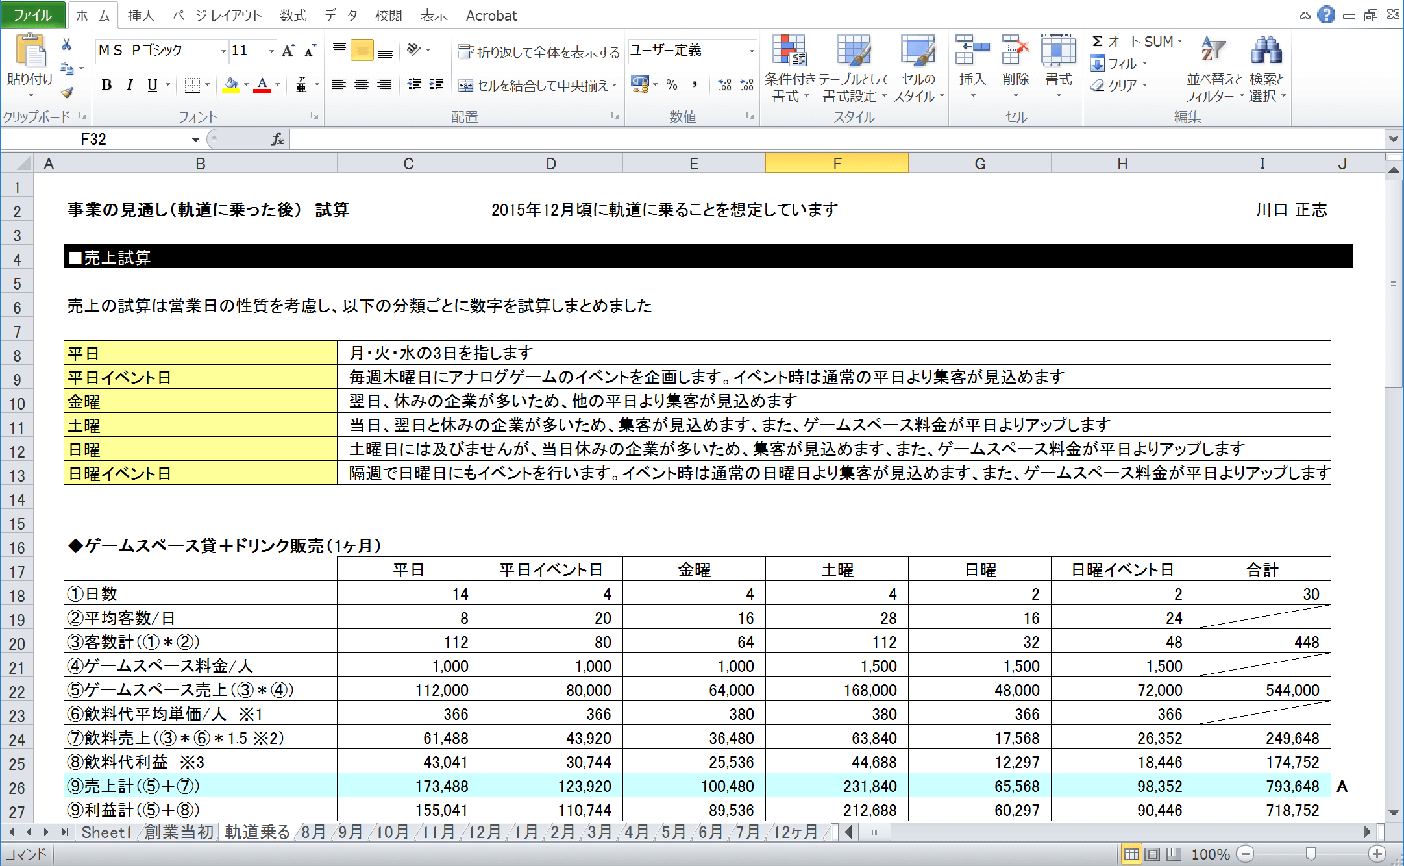
Task: Toggle Wrap Text for cells
Action: point(539,52)
